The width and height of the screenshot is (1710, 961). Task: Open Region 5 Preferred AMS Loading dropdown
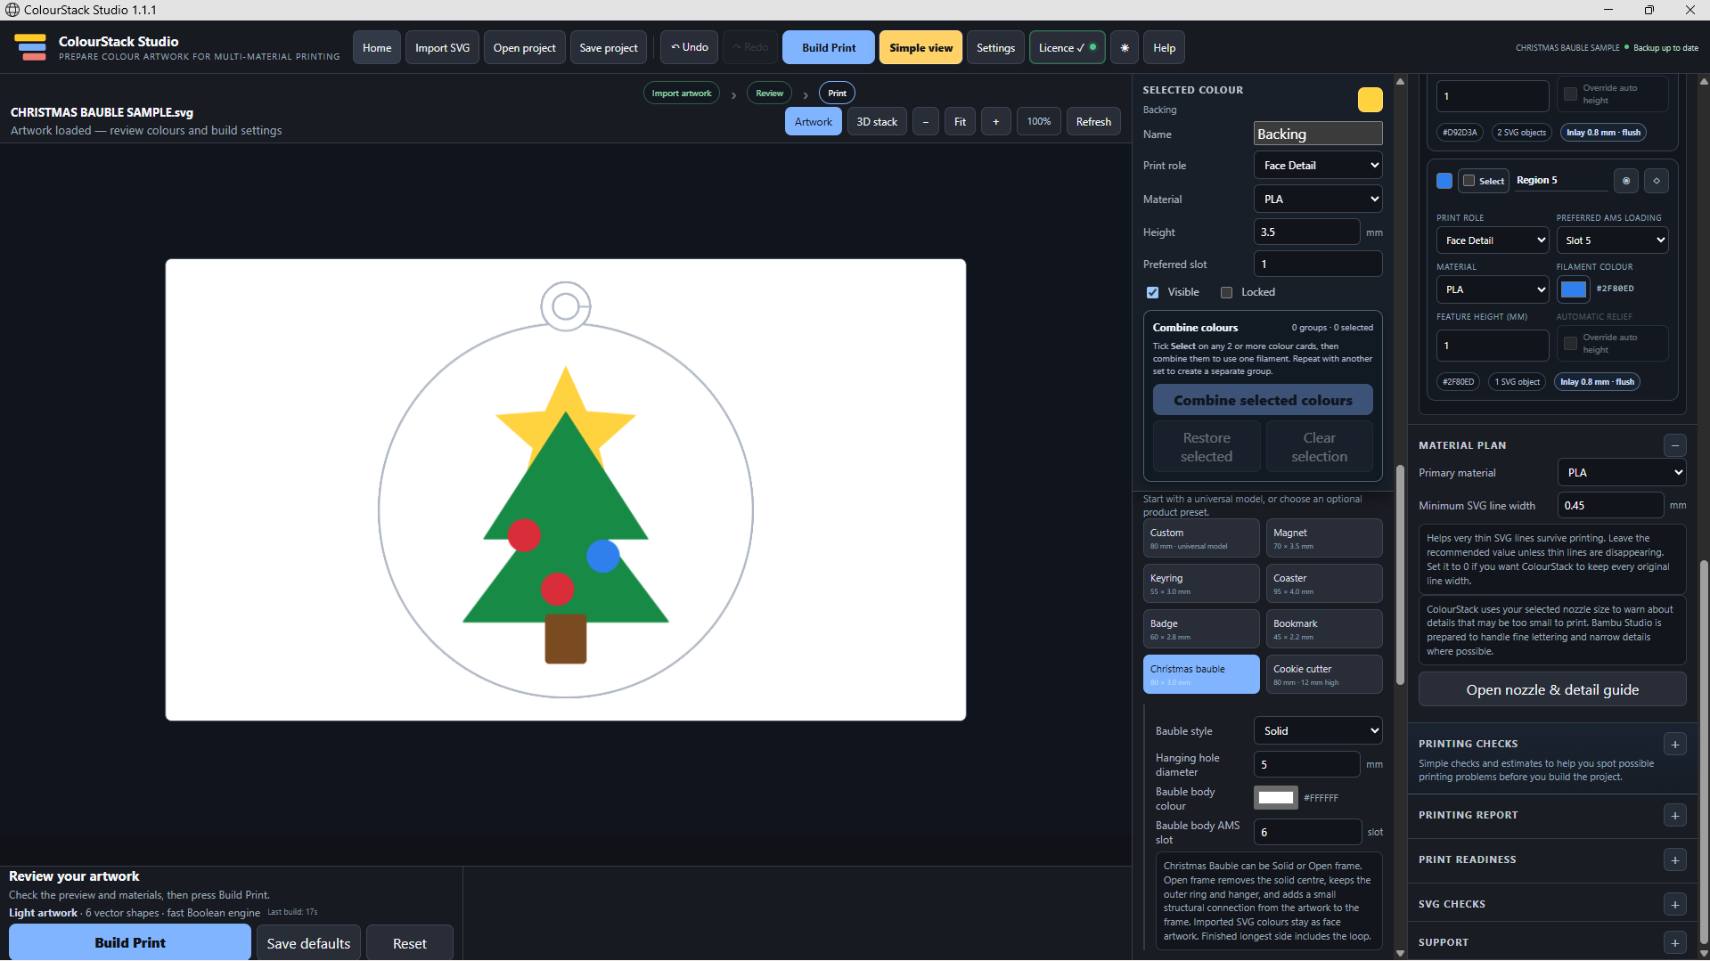tap(1612, 240)
